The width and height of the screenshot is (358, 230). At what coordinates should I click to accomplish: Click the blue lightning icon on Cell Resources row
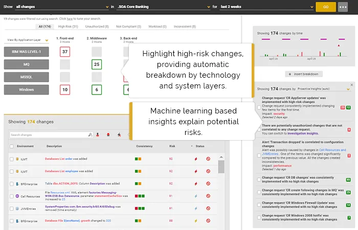tap(195, 195)
